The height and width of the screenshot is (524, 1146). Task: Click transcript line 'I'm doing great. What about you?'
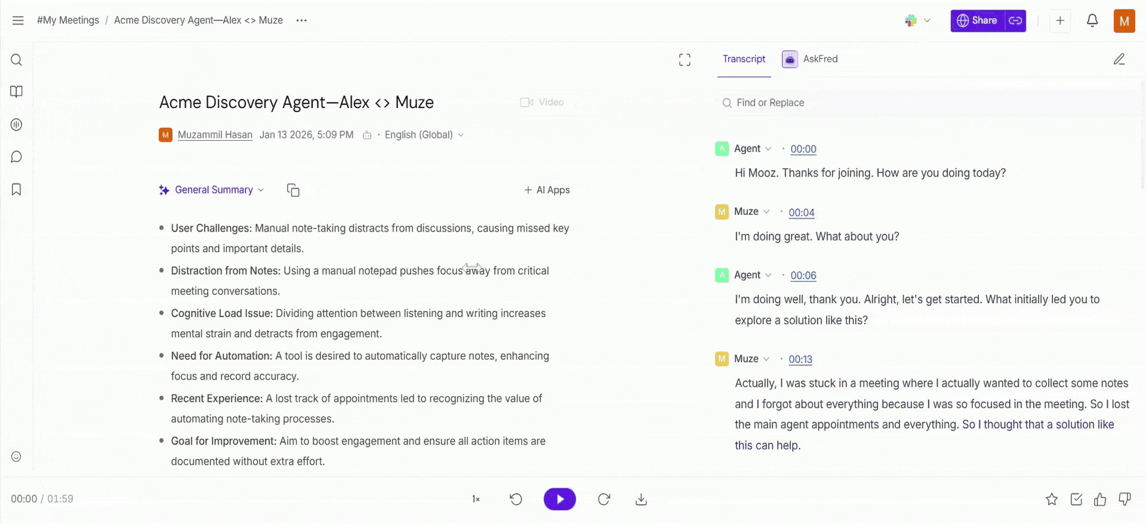click(x=817, y=236)
